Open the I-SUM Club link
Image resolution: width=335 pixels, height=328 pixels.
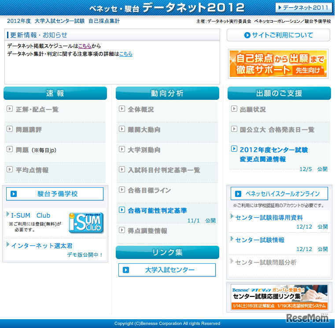(x=30, y=215)
